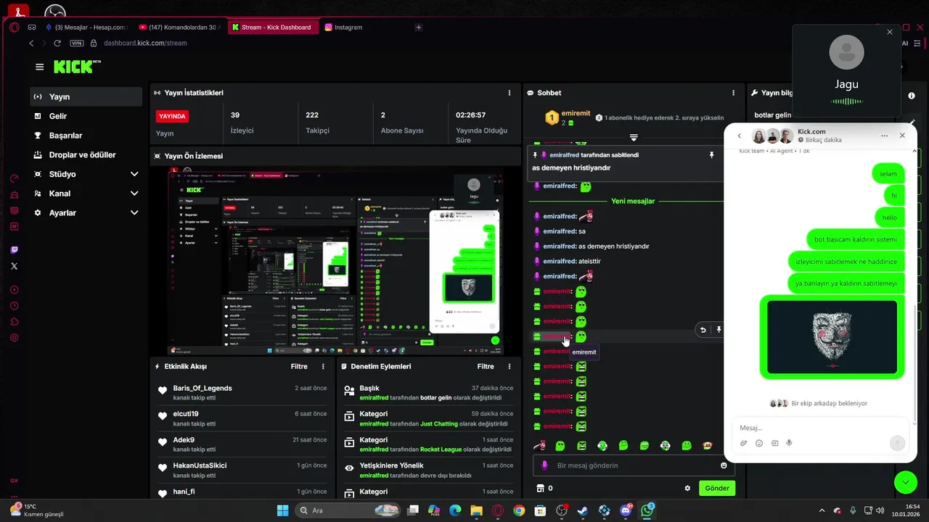Click the Yayın Ön İzlemesi preview thumbnail

335,261
